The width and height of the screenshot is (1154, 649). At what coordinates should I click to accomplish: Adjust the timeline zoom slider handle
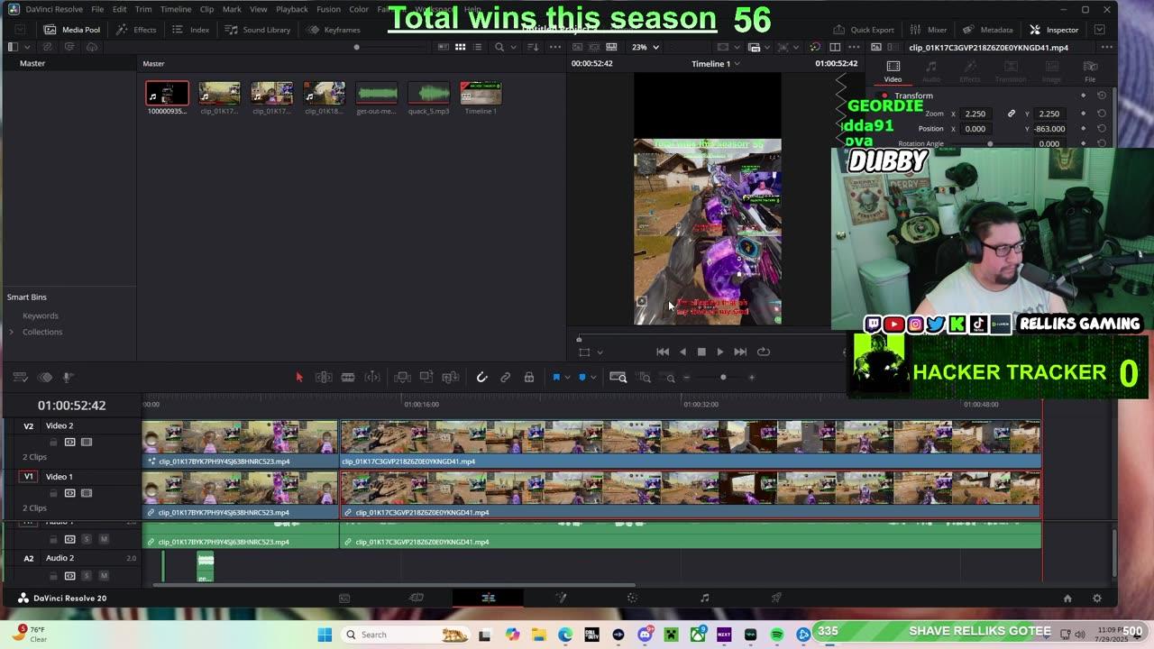pos(723,378)
